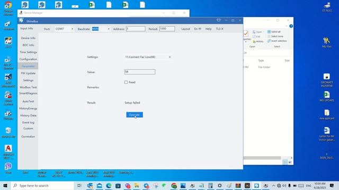Image resolution: width=339 pixels, height=190 pixels.
Task: Click the taskbar clock and date
Action: pyautogui.click(x=320, y=185)
